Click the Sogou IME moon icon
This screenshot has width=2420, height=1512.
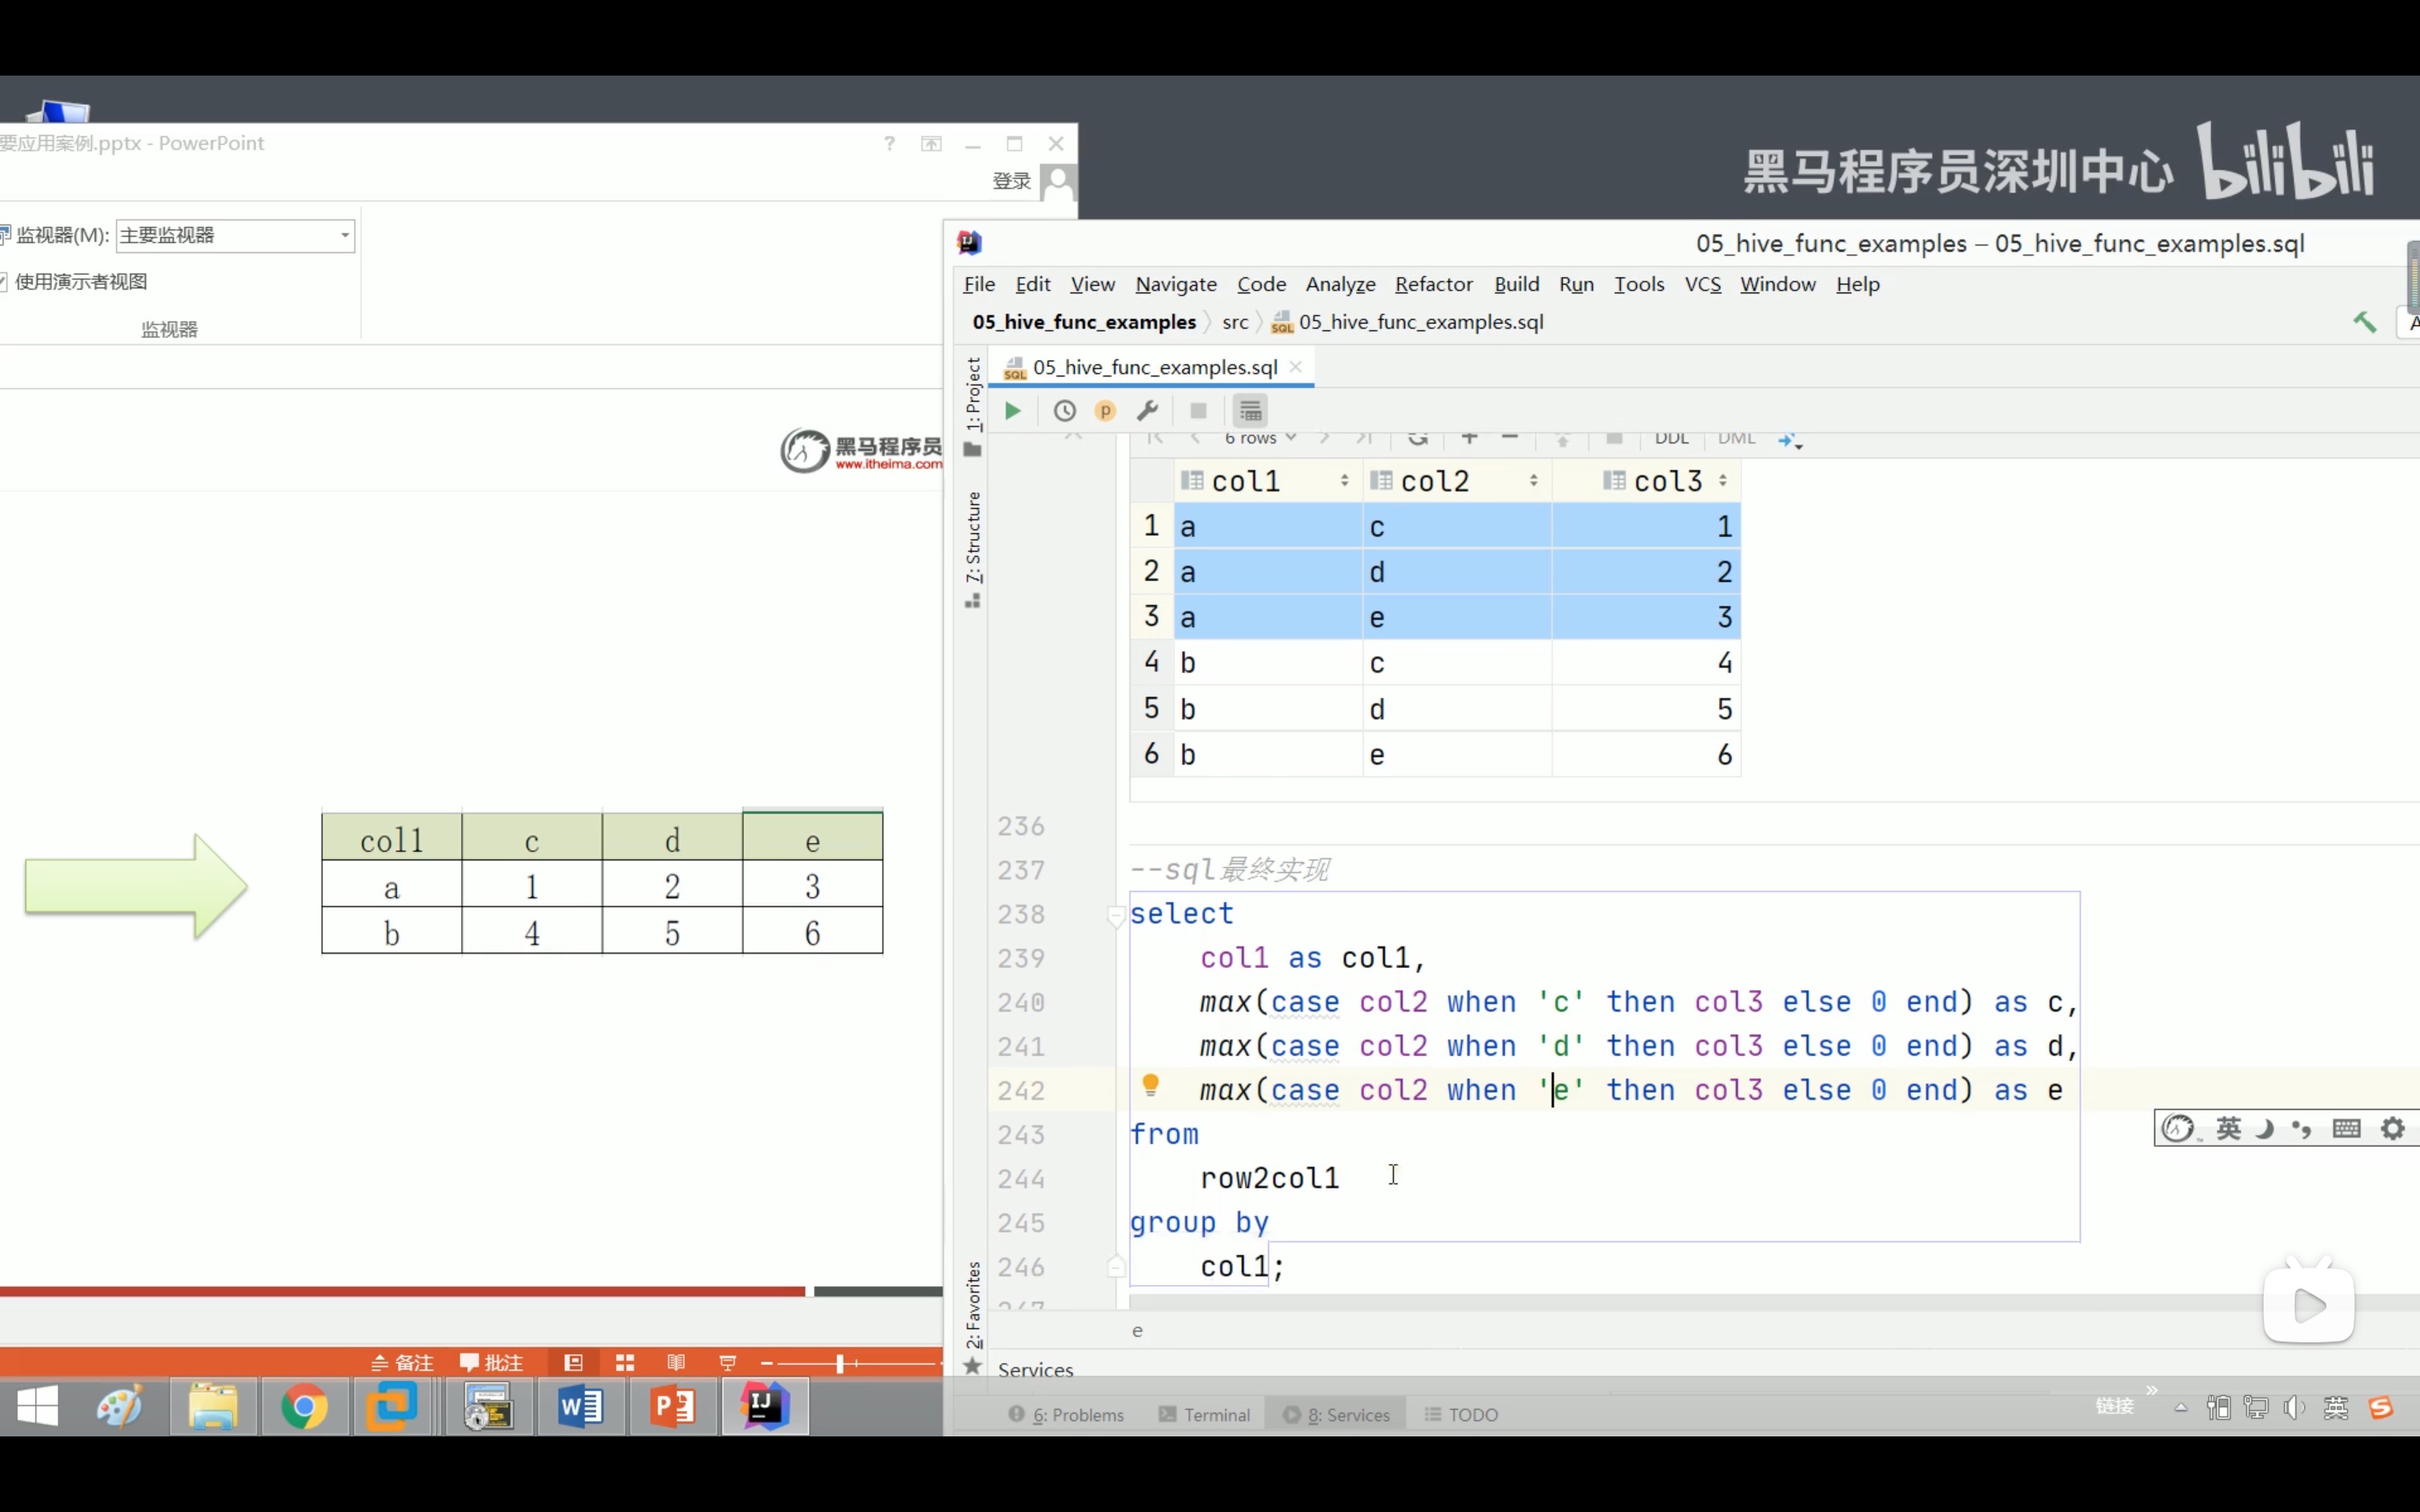coord(2265,1129)
